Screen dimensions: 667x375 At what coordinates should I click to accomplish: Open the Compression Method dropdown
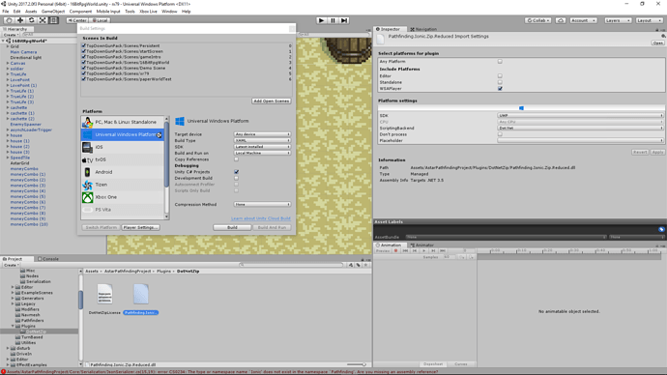point(262,205)
